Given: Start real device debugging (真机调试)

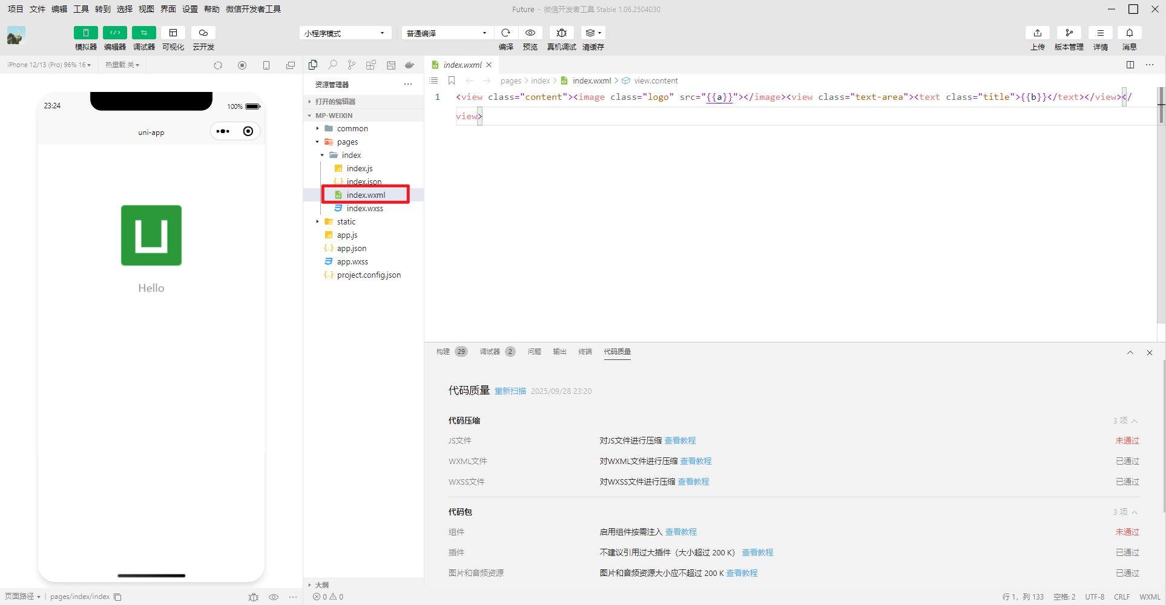Looking at the screenshot, I should coord(562,33).
